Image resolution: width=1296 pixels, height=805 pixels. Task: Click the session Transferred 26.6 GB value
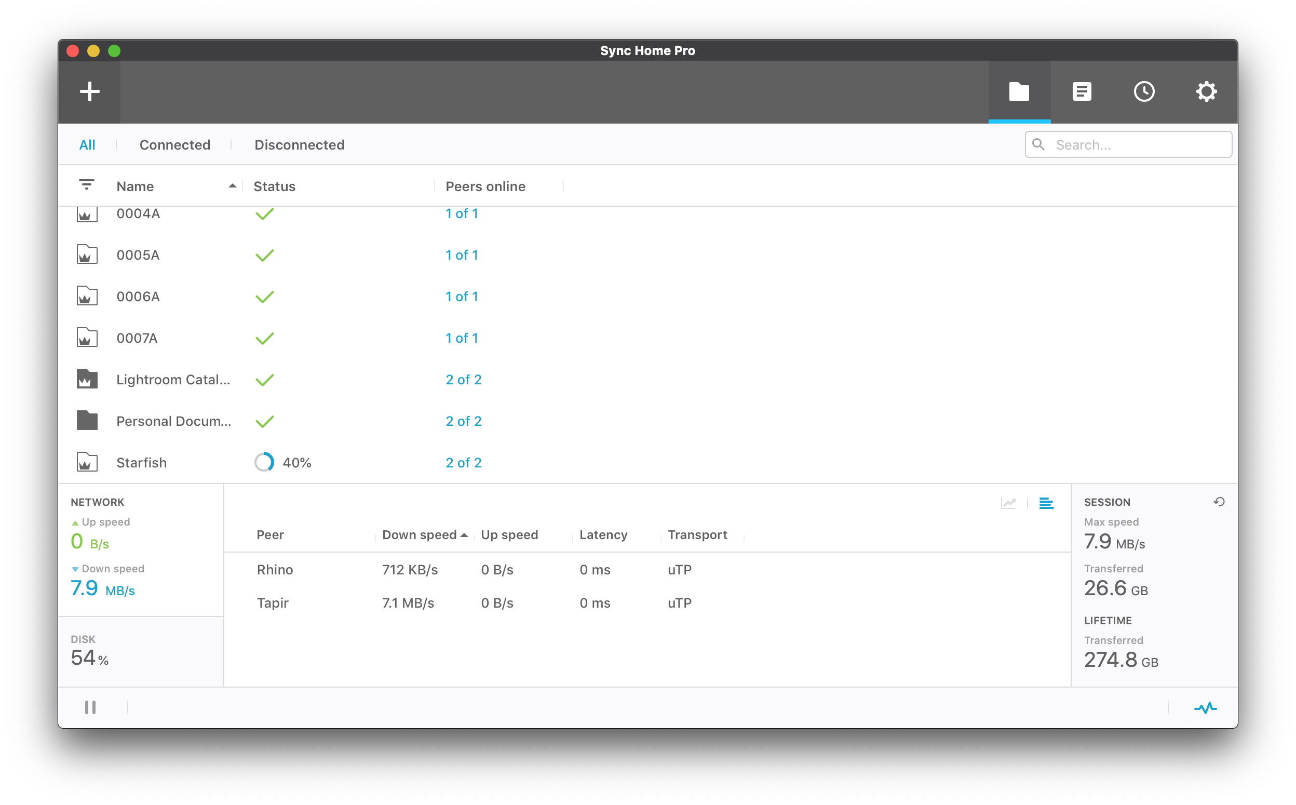tap(1116, 589)
